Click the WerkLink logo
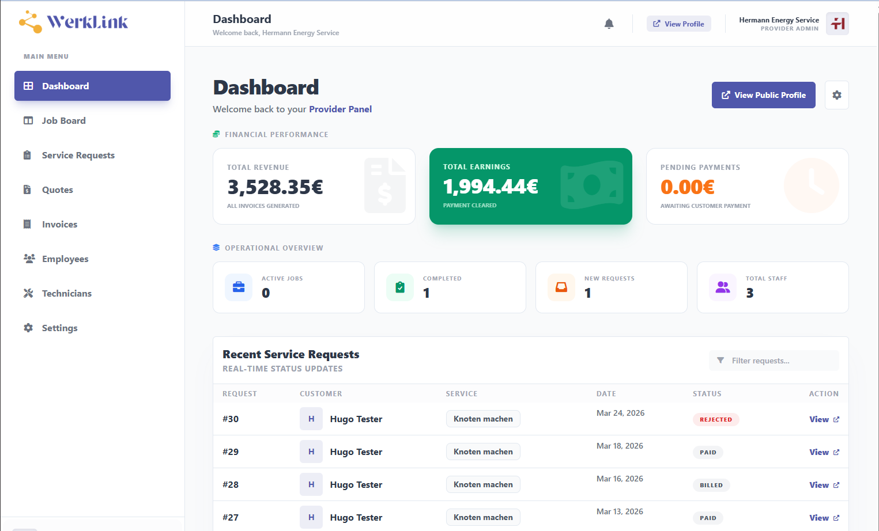This screenshot has width=879, height=531. tap(74, 22)
